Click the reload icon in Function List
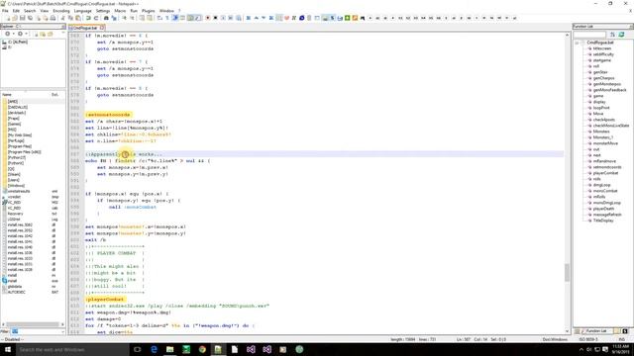The width and height of the screenshot is (634, 356). [x=621, y=35]
